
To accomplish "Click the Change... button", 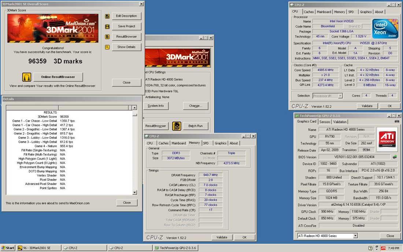I will [x=196, y=106].
